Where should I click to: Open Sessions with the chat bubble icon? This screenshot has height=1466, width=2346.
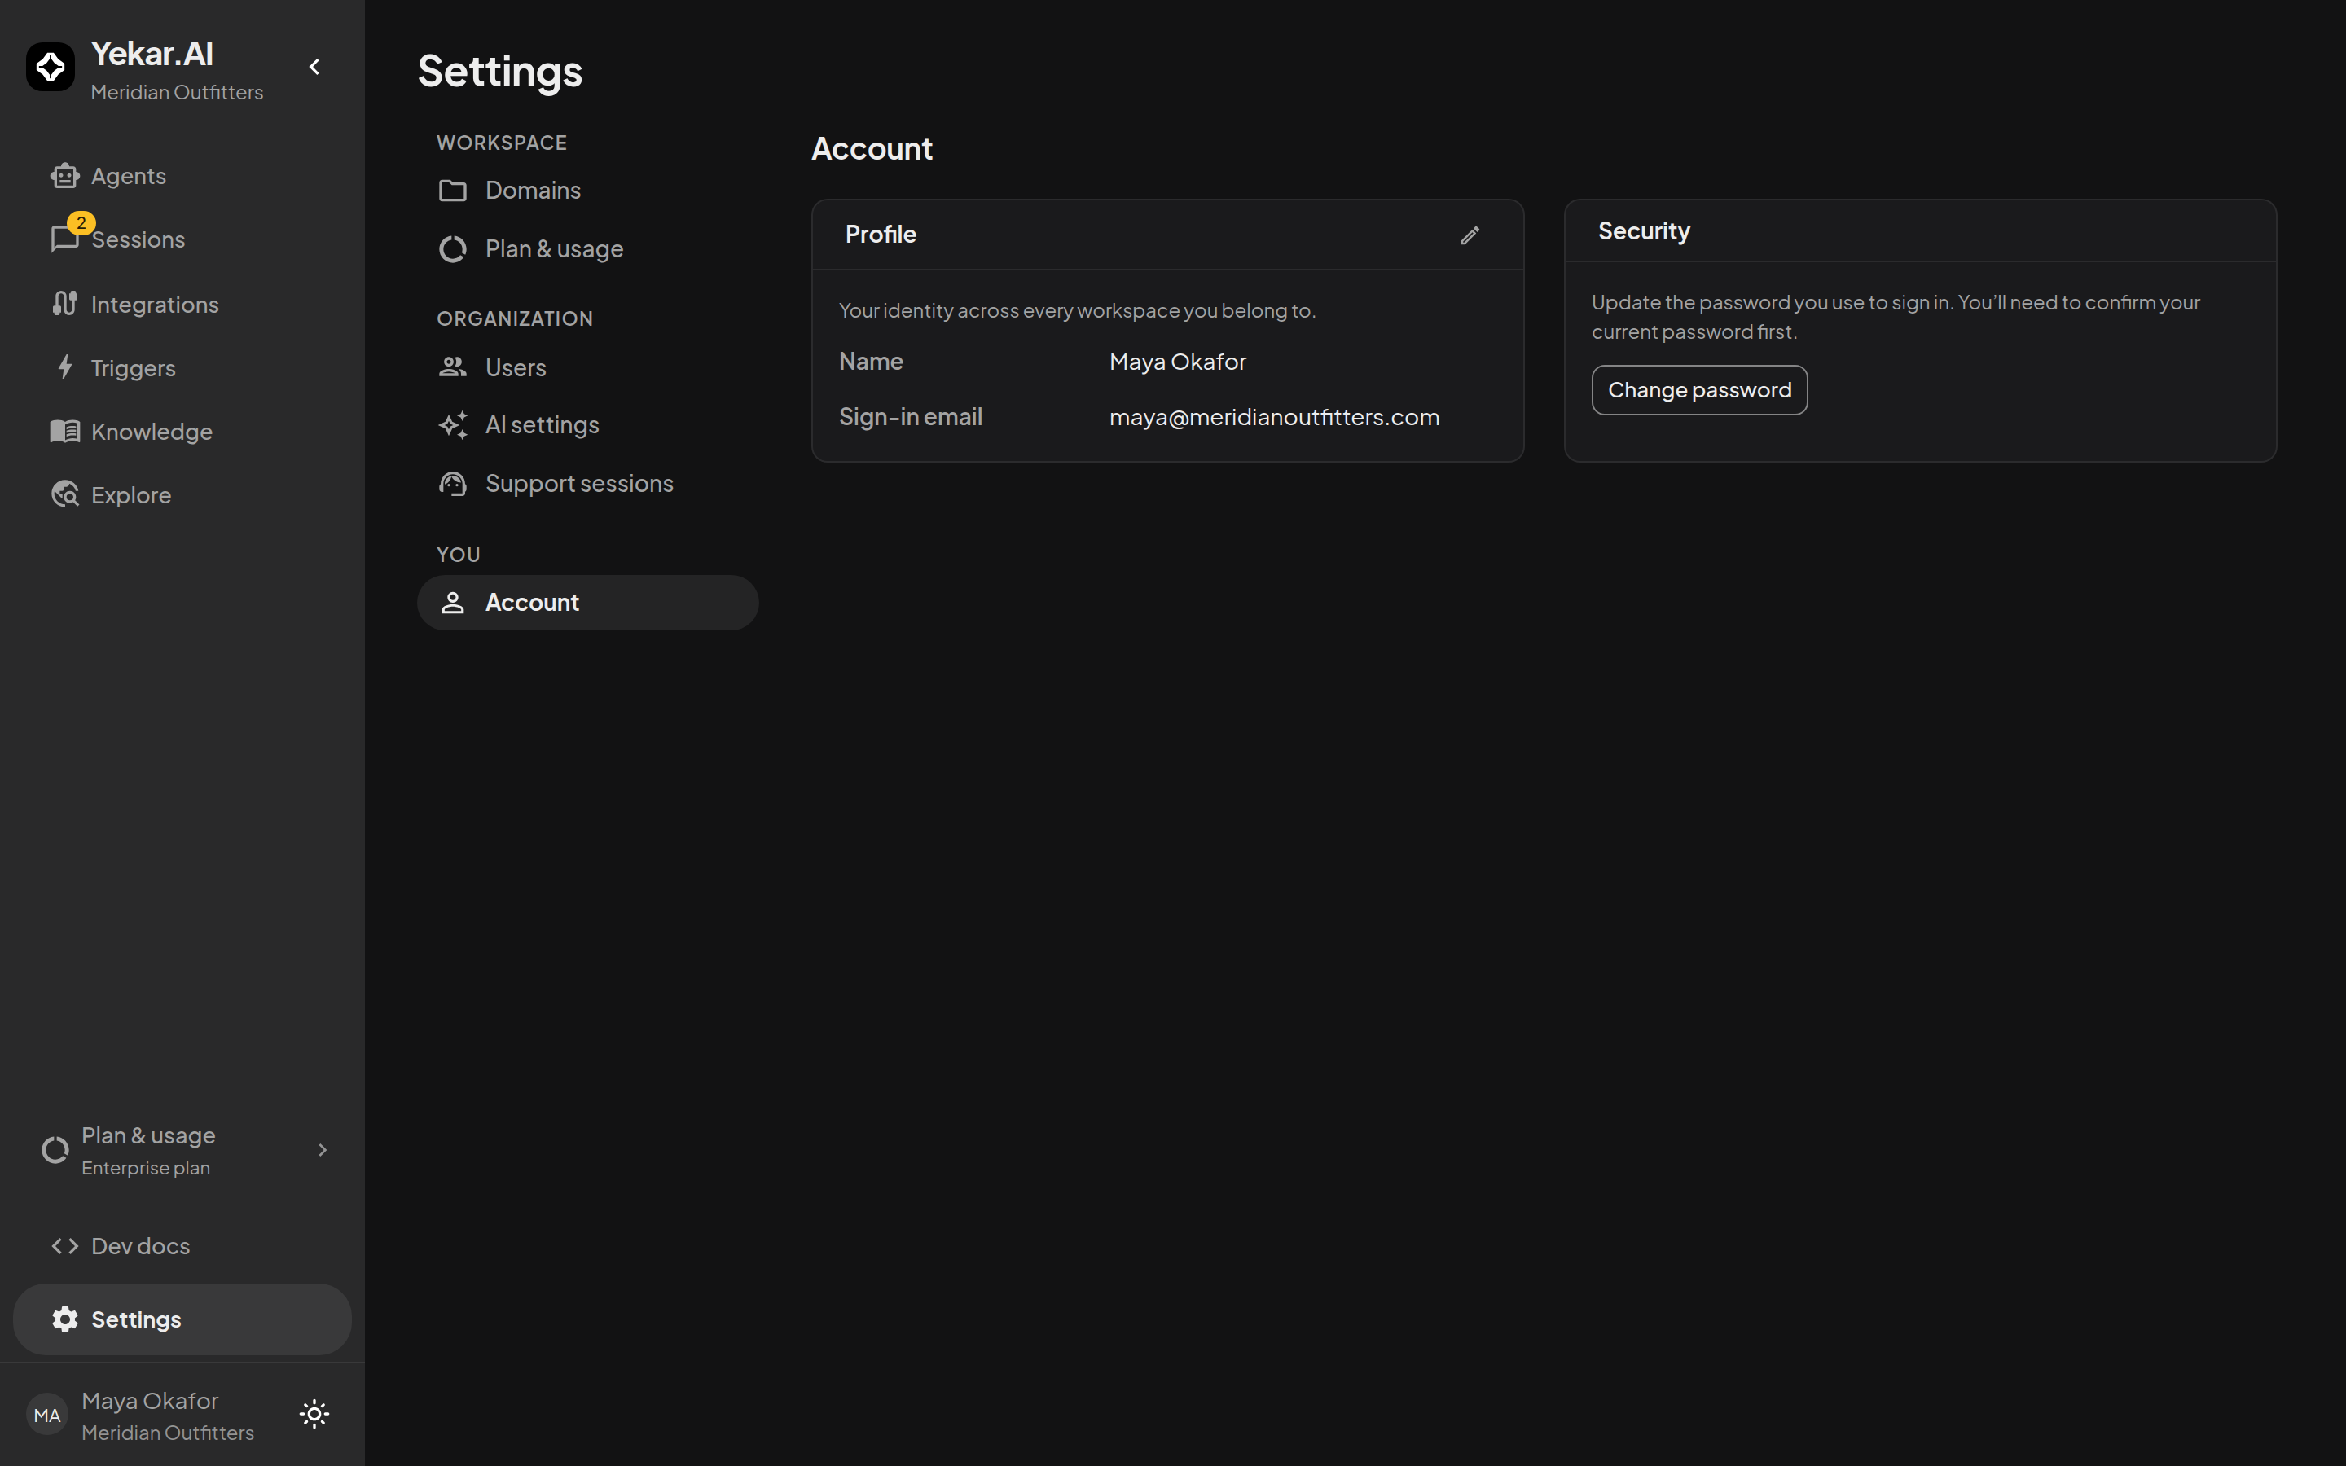point(65,239)
